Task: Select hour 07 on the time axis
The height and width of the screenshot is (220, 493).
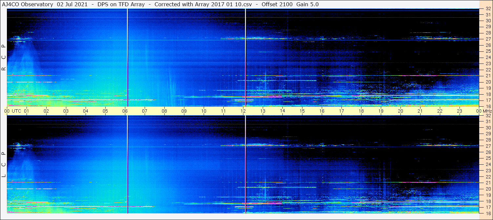Action: click(x=145, y=111)
